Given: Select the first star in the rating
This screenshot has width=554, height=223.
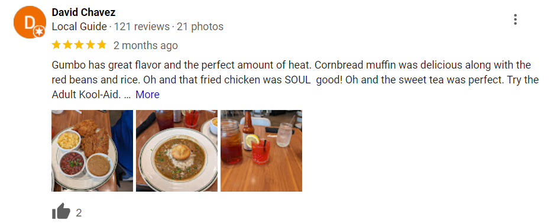Looking at the screenshot, I should pyautogui.click(x=56, y=45).
